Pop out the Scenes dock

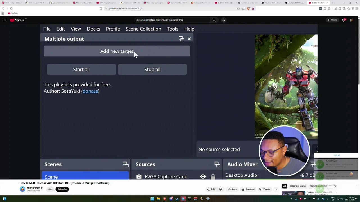pos(125,164)
